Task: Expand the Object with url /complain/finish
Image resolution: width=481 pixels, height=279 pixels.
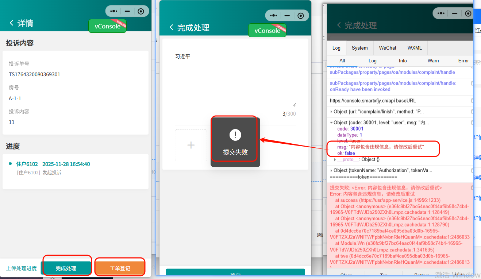Action: (x=331, y=112)
